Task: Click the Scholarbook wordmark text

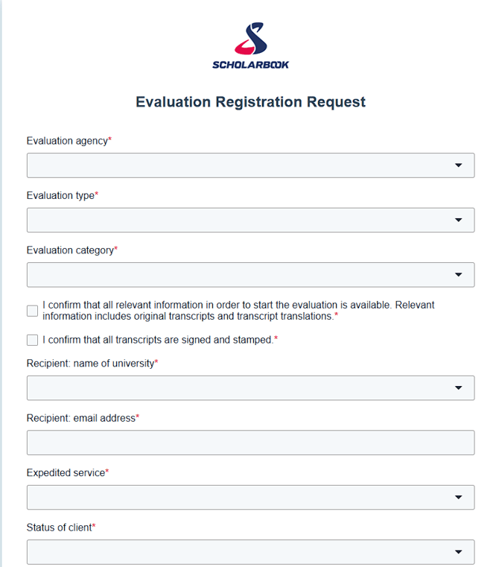Action: click(250, 65)
